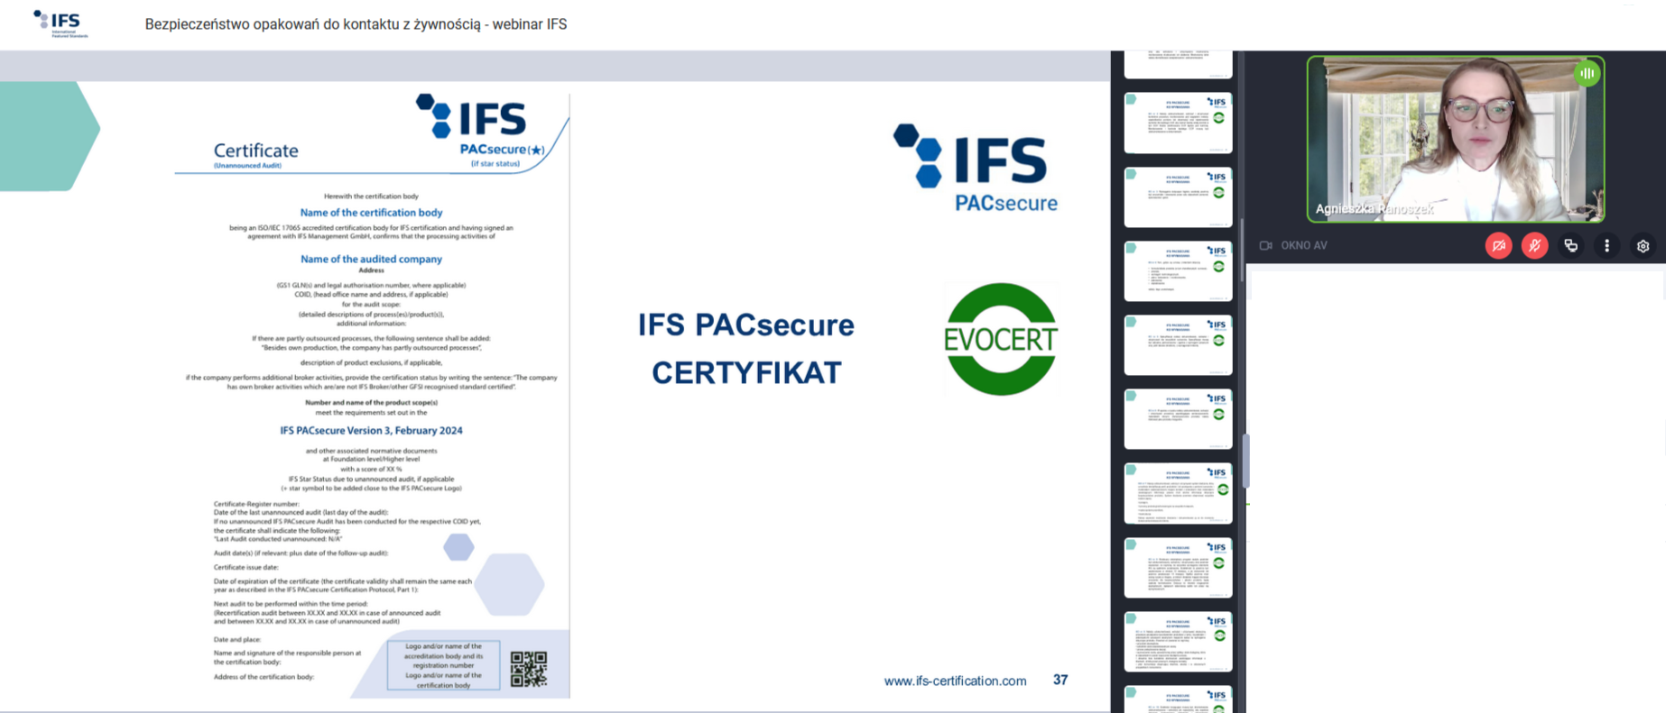Image resolution: width=1666 pixels, height=713 pixels.
Task: Open AV settings gear icon
Action: pos(1643,245)
